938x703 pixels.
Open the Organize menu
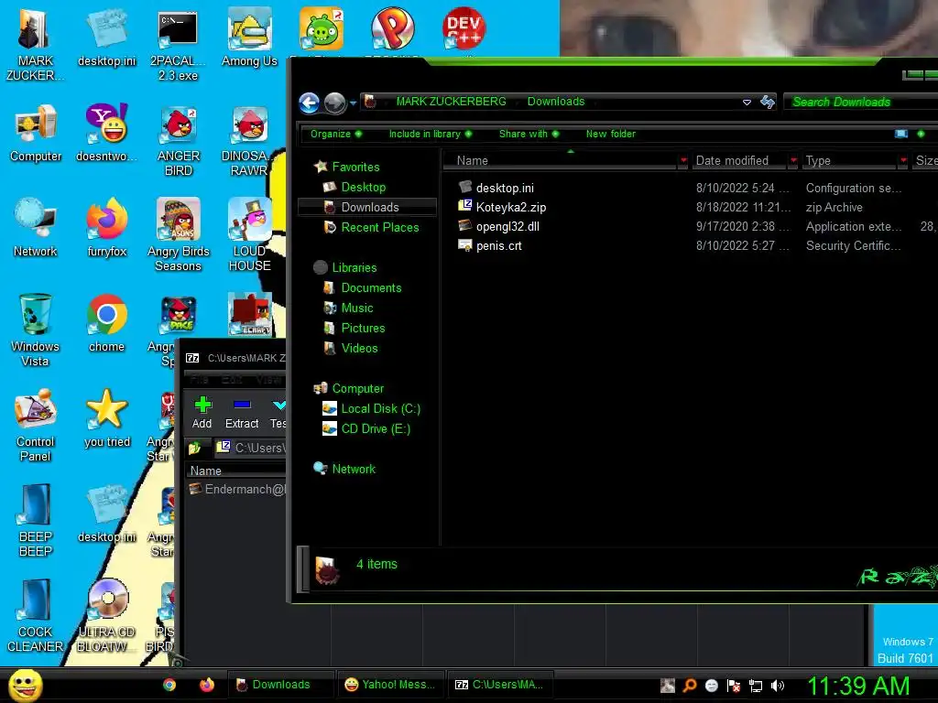click(335, 134)
